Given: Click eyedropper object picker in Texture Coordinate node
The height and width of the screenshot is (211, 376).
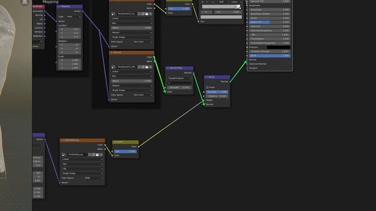Looking at the screenshot, I should (41, 42).
